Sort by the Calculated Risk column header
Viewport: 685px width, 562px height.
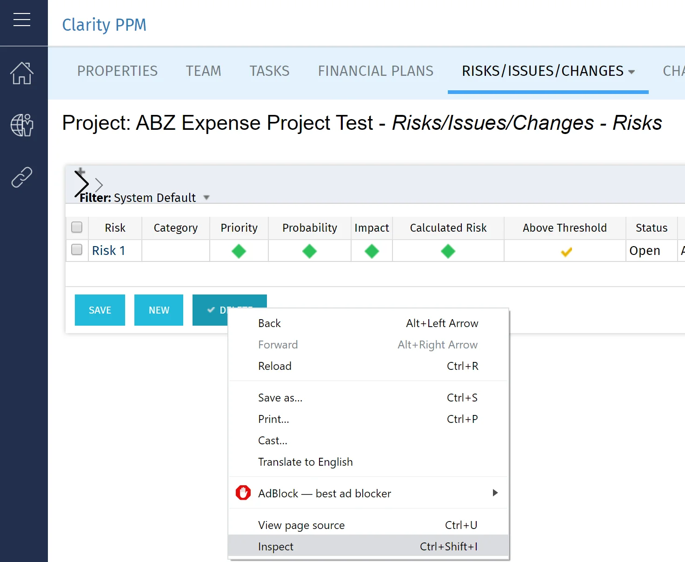pyautogui.click(x=448, y=228)
